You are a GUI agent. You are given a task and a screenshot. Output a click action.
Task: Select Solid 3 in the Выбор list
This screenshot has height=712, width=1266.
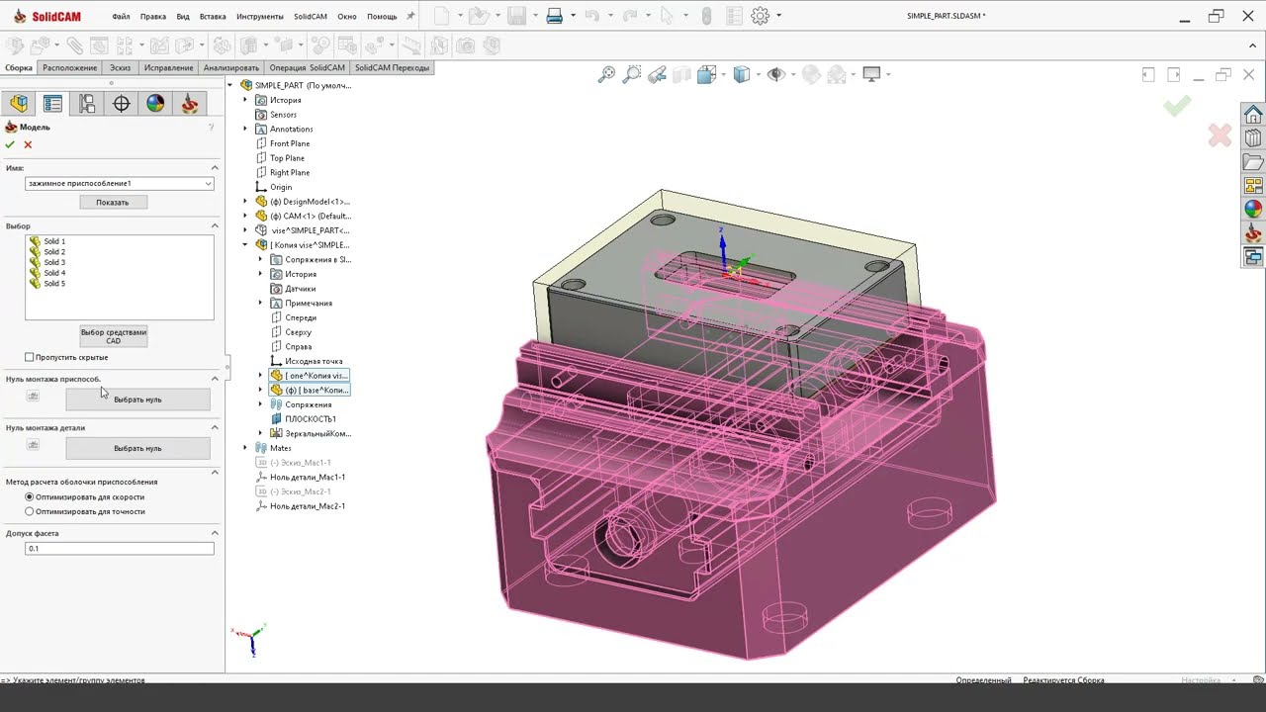(x=54, y=262)
